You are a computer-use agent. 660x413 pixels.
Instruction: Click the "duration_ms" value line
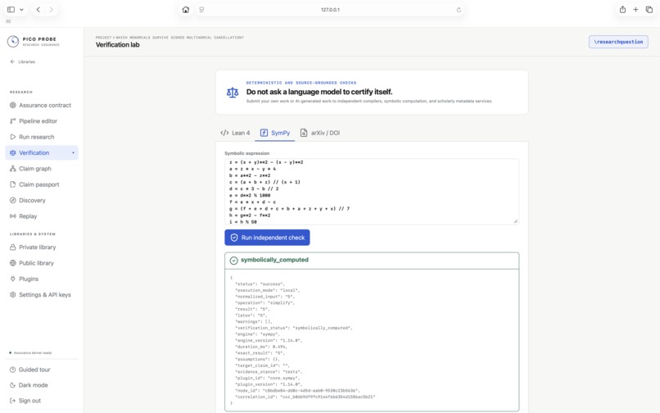261,347
